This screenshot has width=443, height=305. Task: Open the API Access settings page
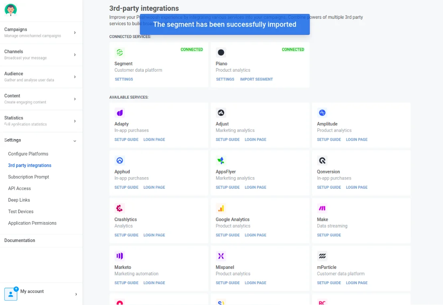point(19,188)
